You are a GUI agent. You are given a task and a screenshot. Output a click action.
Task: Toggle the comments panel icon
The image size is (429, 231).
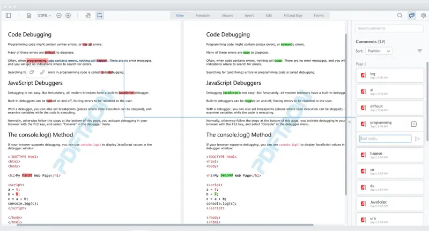[x=411, y=16]
